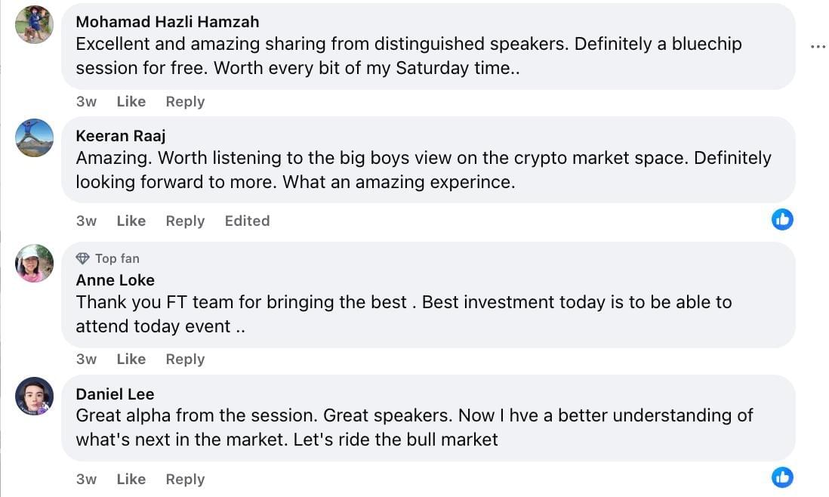The width and height of the screenshot is (829, 497).
Task: Like Keeran Raaj's comment
Action: [x=131, y=221]
